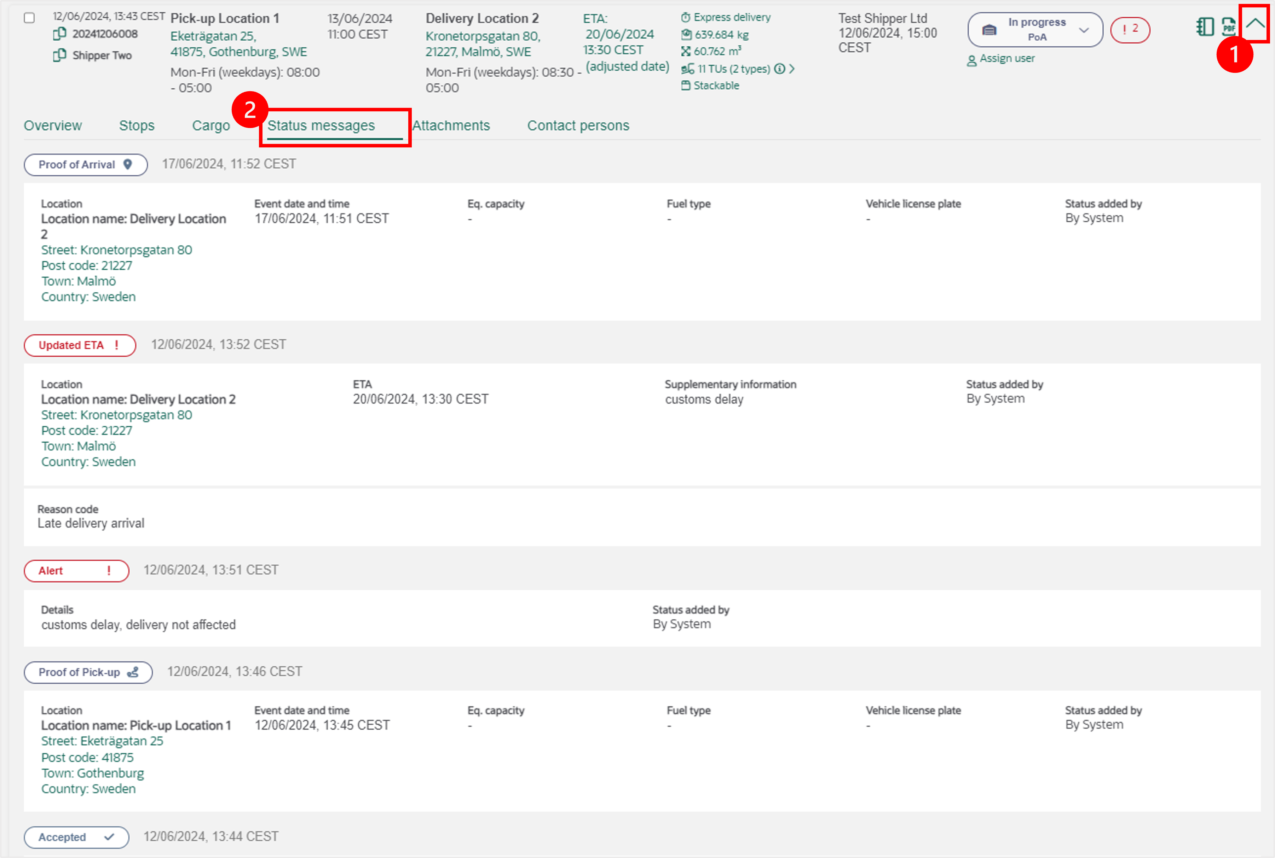This screenshot has height=858, width=1275.
Task: Switch to the Stops tab
Action: point(137,126)
